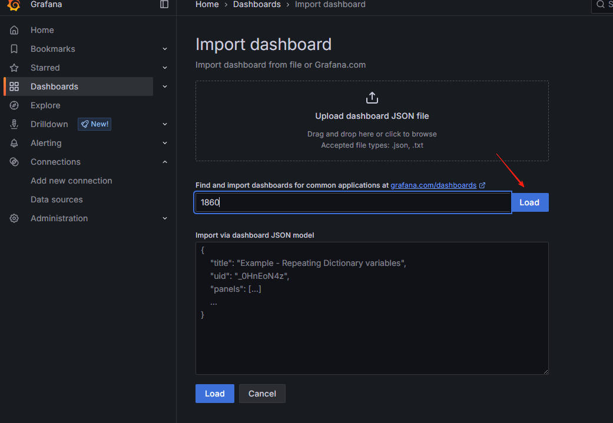This screenshot has height=423, width=613.
Task: Open Bookmarks in the sidebar menu
Action: coord(53,49)
